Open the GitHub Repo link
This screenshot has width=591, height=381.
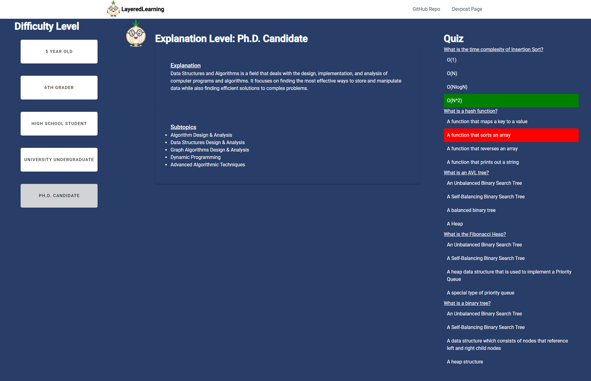pyautogui.click(x=426, y=9)
